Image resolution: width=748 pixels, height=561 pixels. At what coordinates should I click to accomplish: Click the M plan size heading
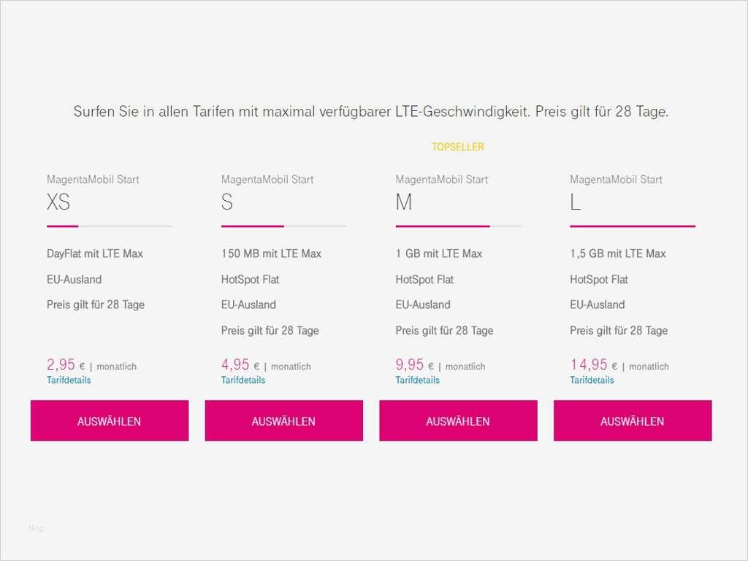point(404,202)
